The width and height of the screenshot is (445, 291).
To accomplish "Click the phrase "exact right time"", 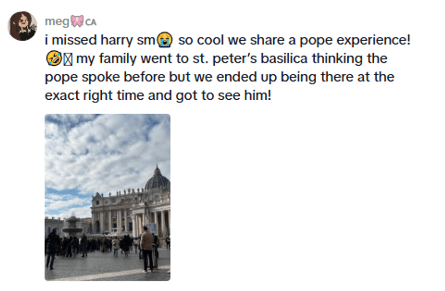I will click(95, 96).
